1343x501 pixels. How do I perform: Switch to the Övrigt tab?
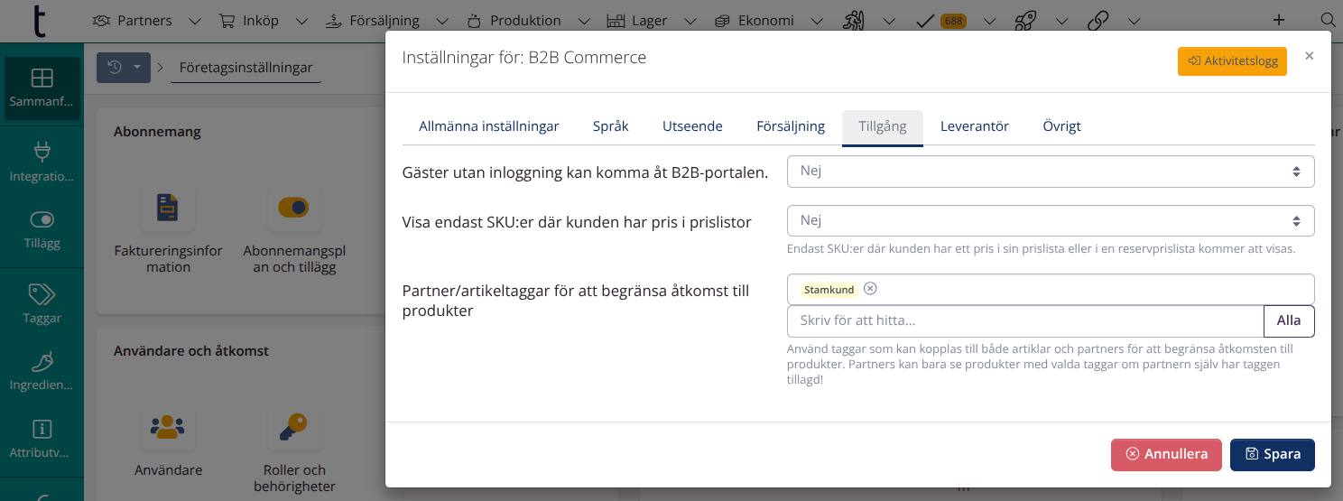(x=1062, y=126)
